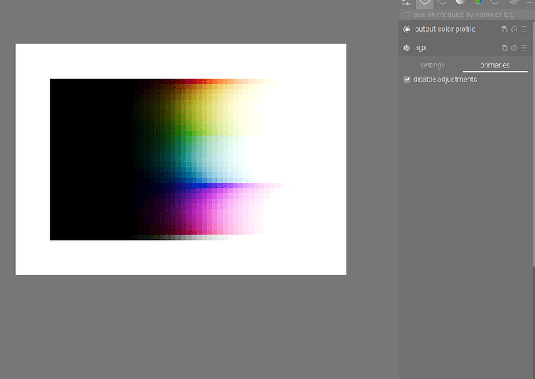Toggle the agx module power button
Image resolution: width=535 pixels, height=379 pixels.
point(407,48)
